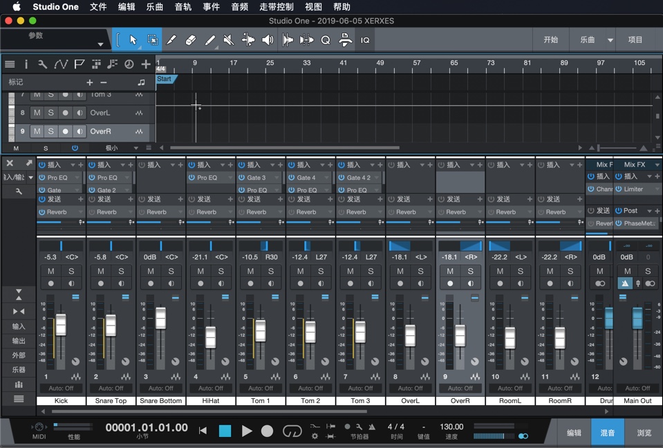Click Auto: Off on the Tom 2 channel
Image resolution: width=663 pixels, height=448 pixels.
click(310, 388)
